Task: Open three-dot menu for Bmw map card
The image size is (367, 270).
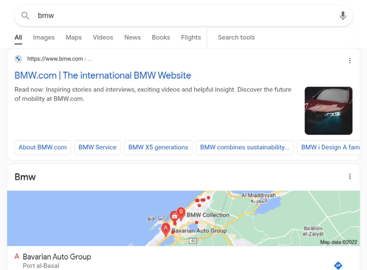Action: tap(350, 176)
